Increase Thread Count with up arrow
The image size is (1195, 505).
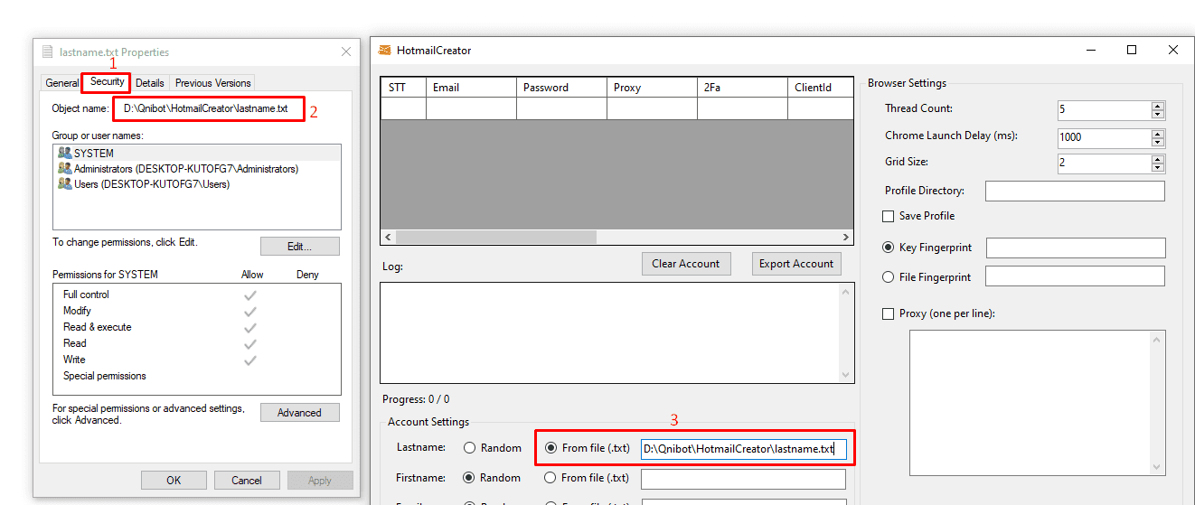[x=1158, y=105]
